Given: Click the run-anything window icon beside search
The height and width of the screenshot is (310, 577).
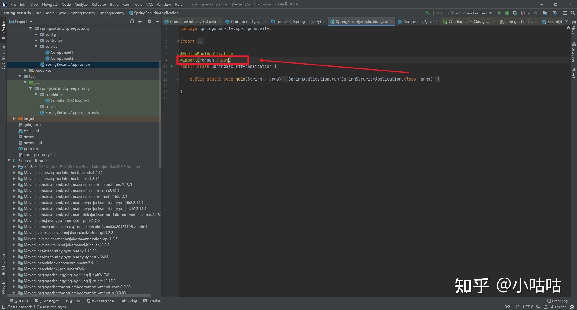Looking at the screenshot, I should pyautogui.click(x=565, y=13).
